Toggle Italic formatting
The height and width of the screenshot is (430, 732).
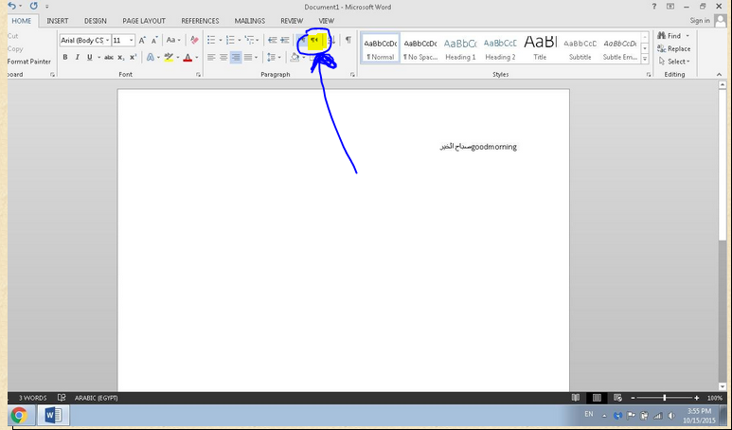(78, 57)
